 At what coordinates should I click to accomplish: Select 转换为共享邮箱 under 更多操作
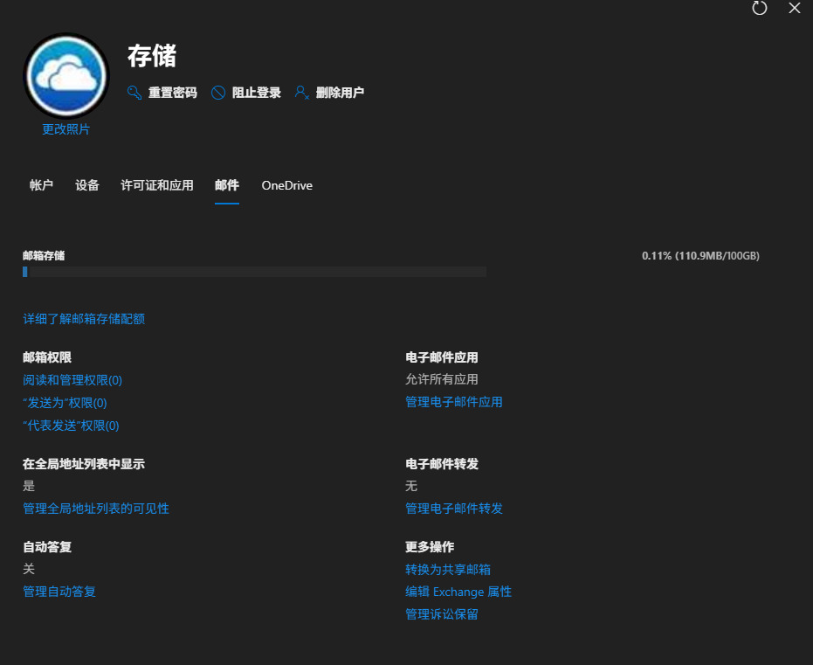(x=448, y=569)
